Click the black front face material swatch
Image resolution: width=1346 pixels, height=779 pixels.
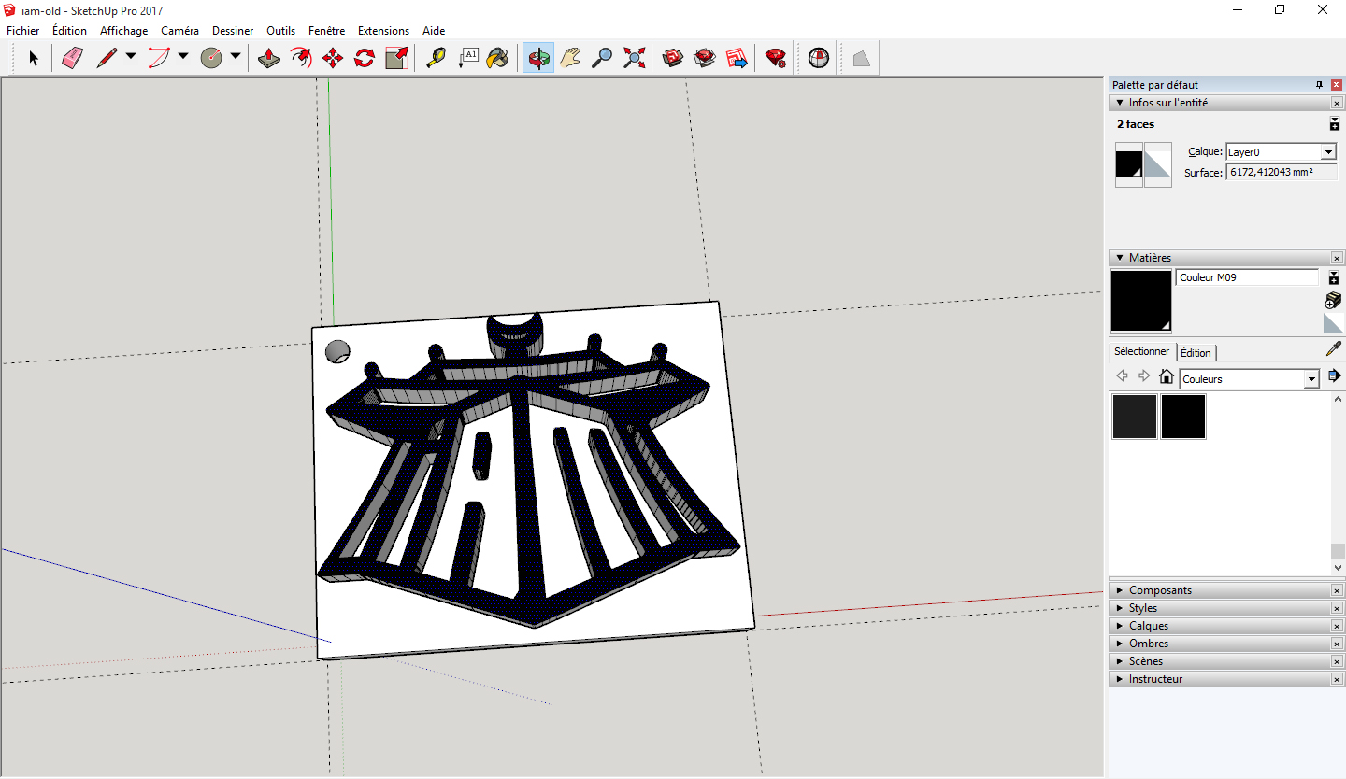click(x=1129, y=164)
